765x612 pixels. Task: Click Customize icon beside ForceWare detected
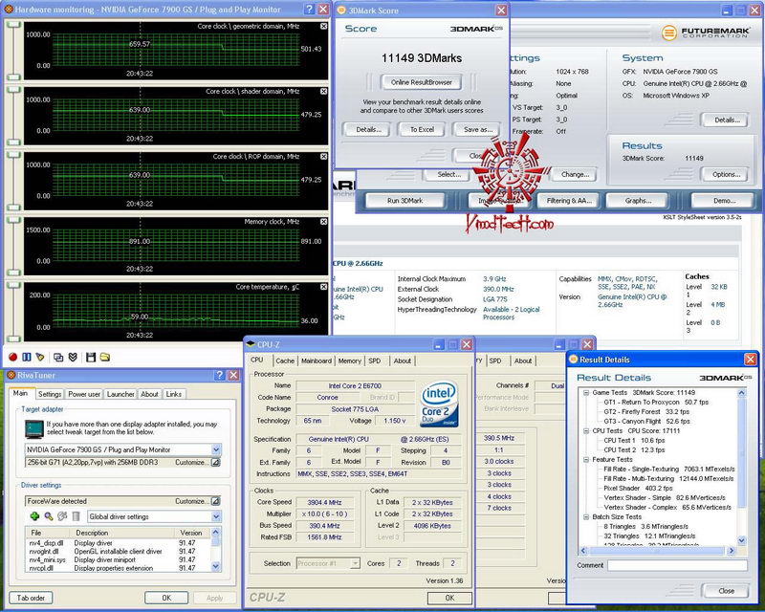[x=216, y=501]
